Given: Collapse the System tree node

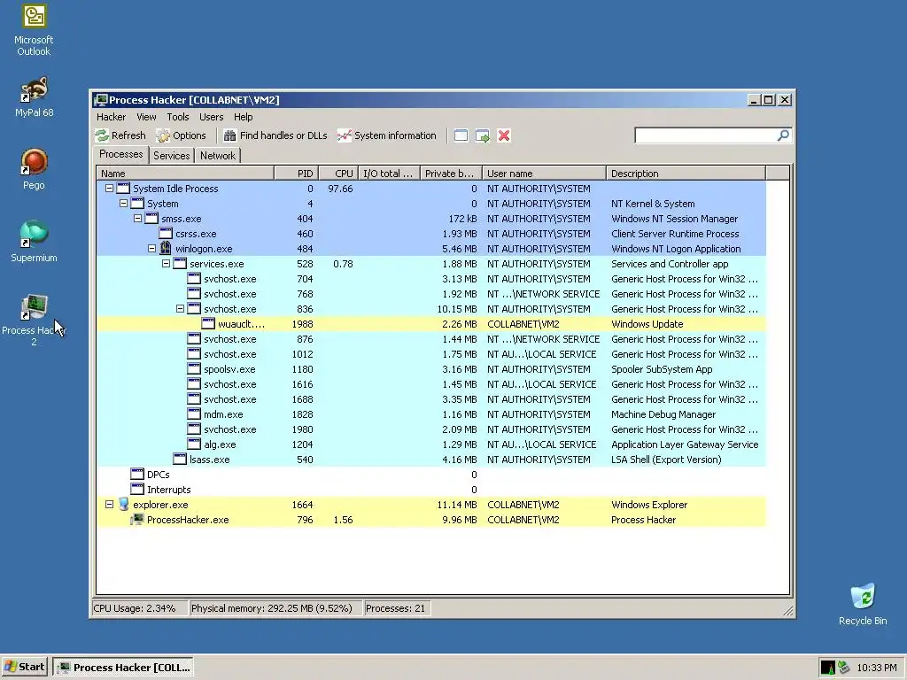Looking at the screenshot, I should click(123, 204).
